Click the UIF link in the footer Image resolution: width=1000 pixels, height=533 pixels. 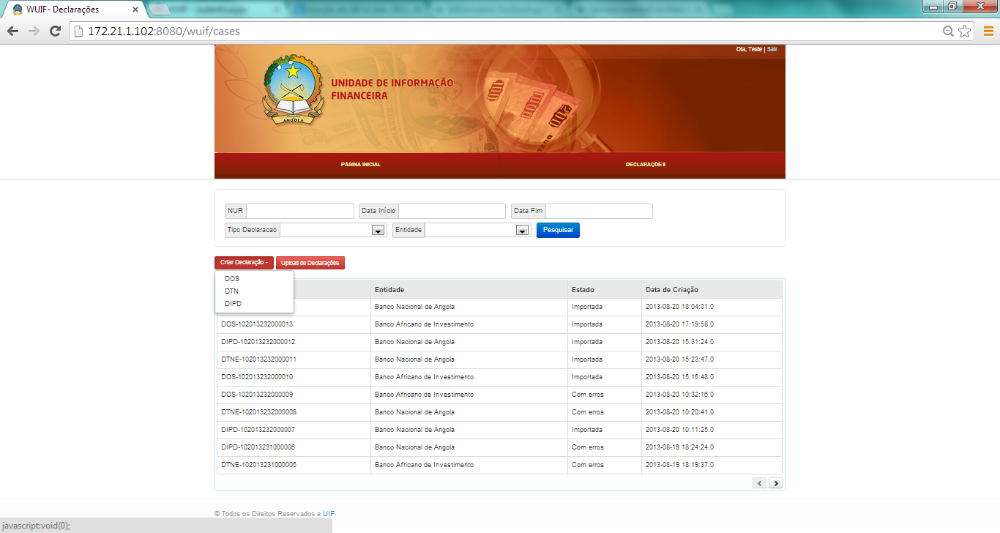click(329, 514)
